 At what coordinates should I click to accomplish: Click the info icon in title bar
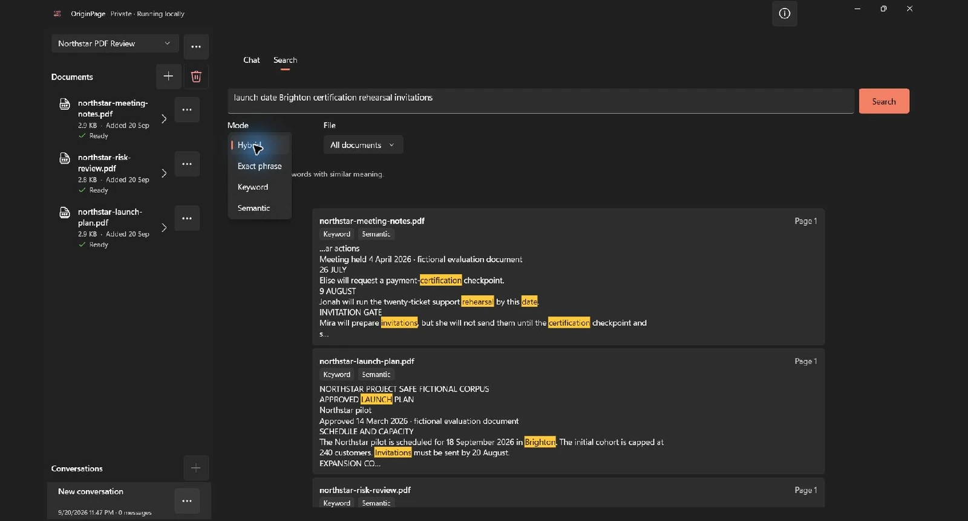[784, 13]
